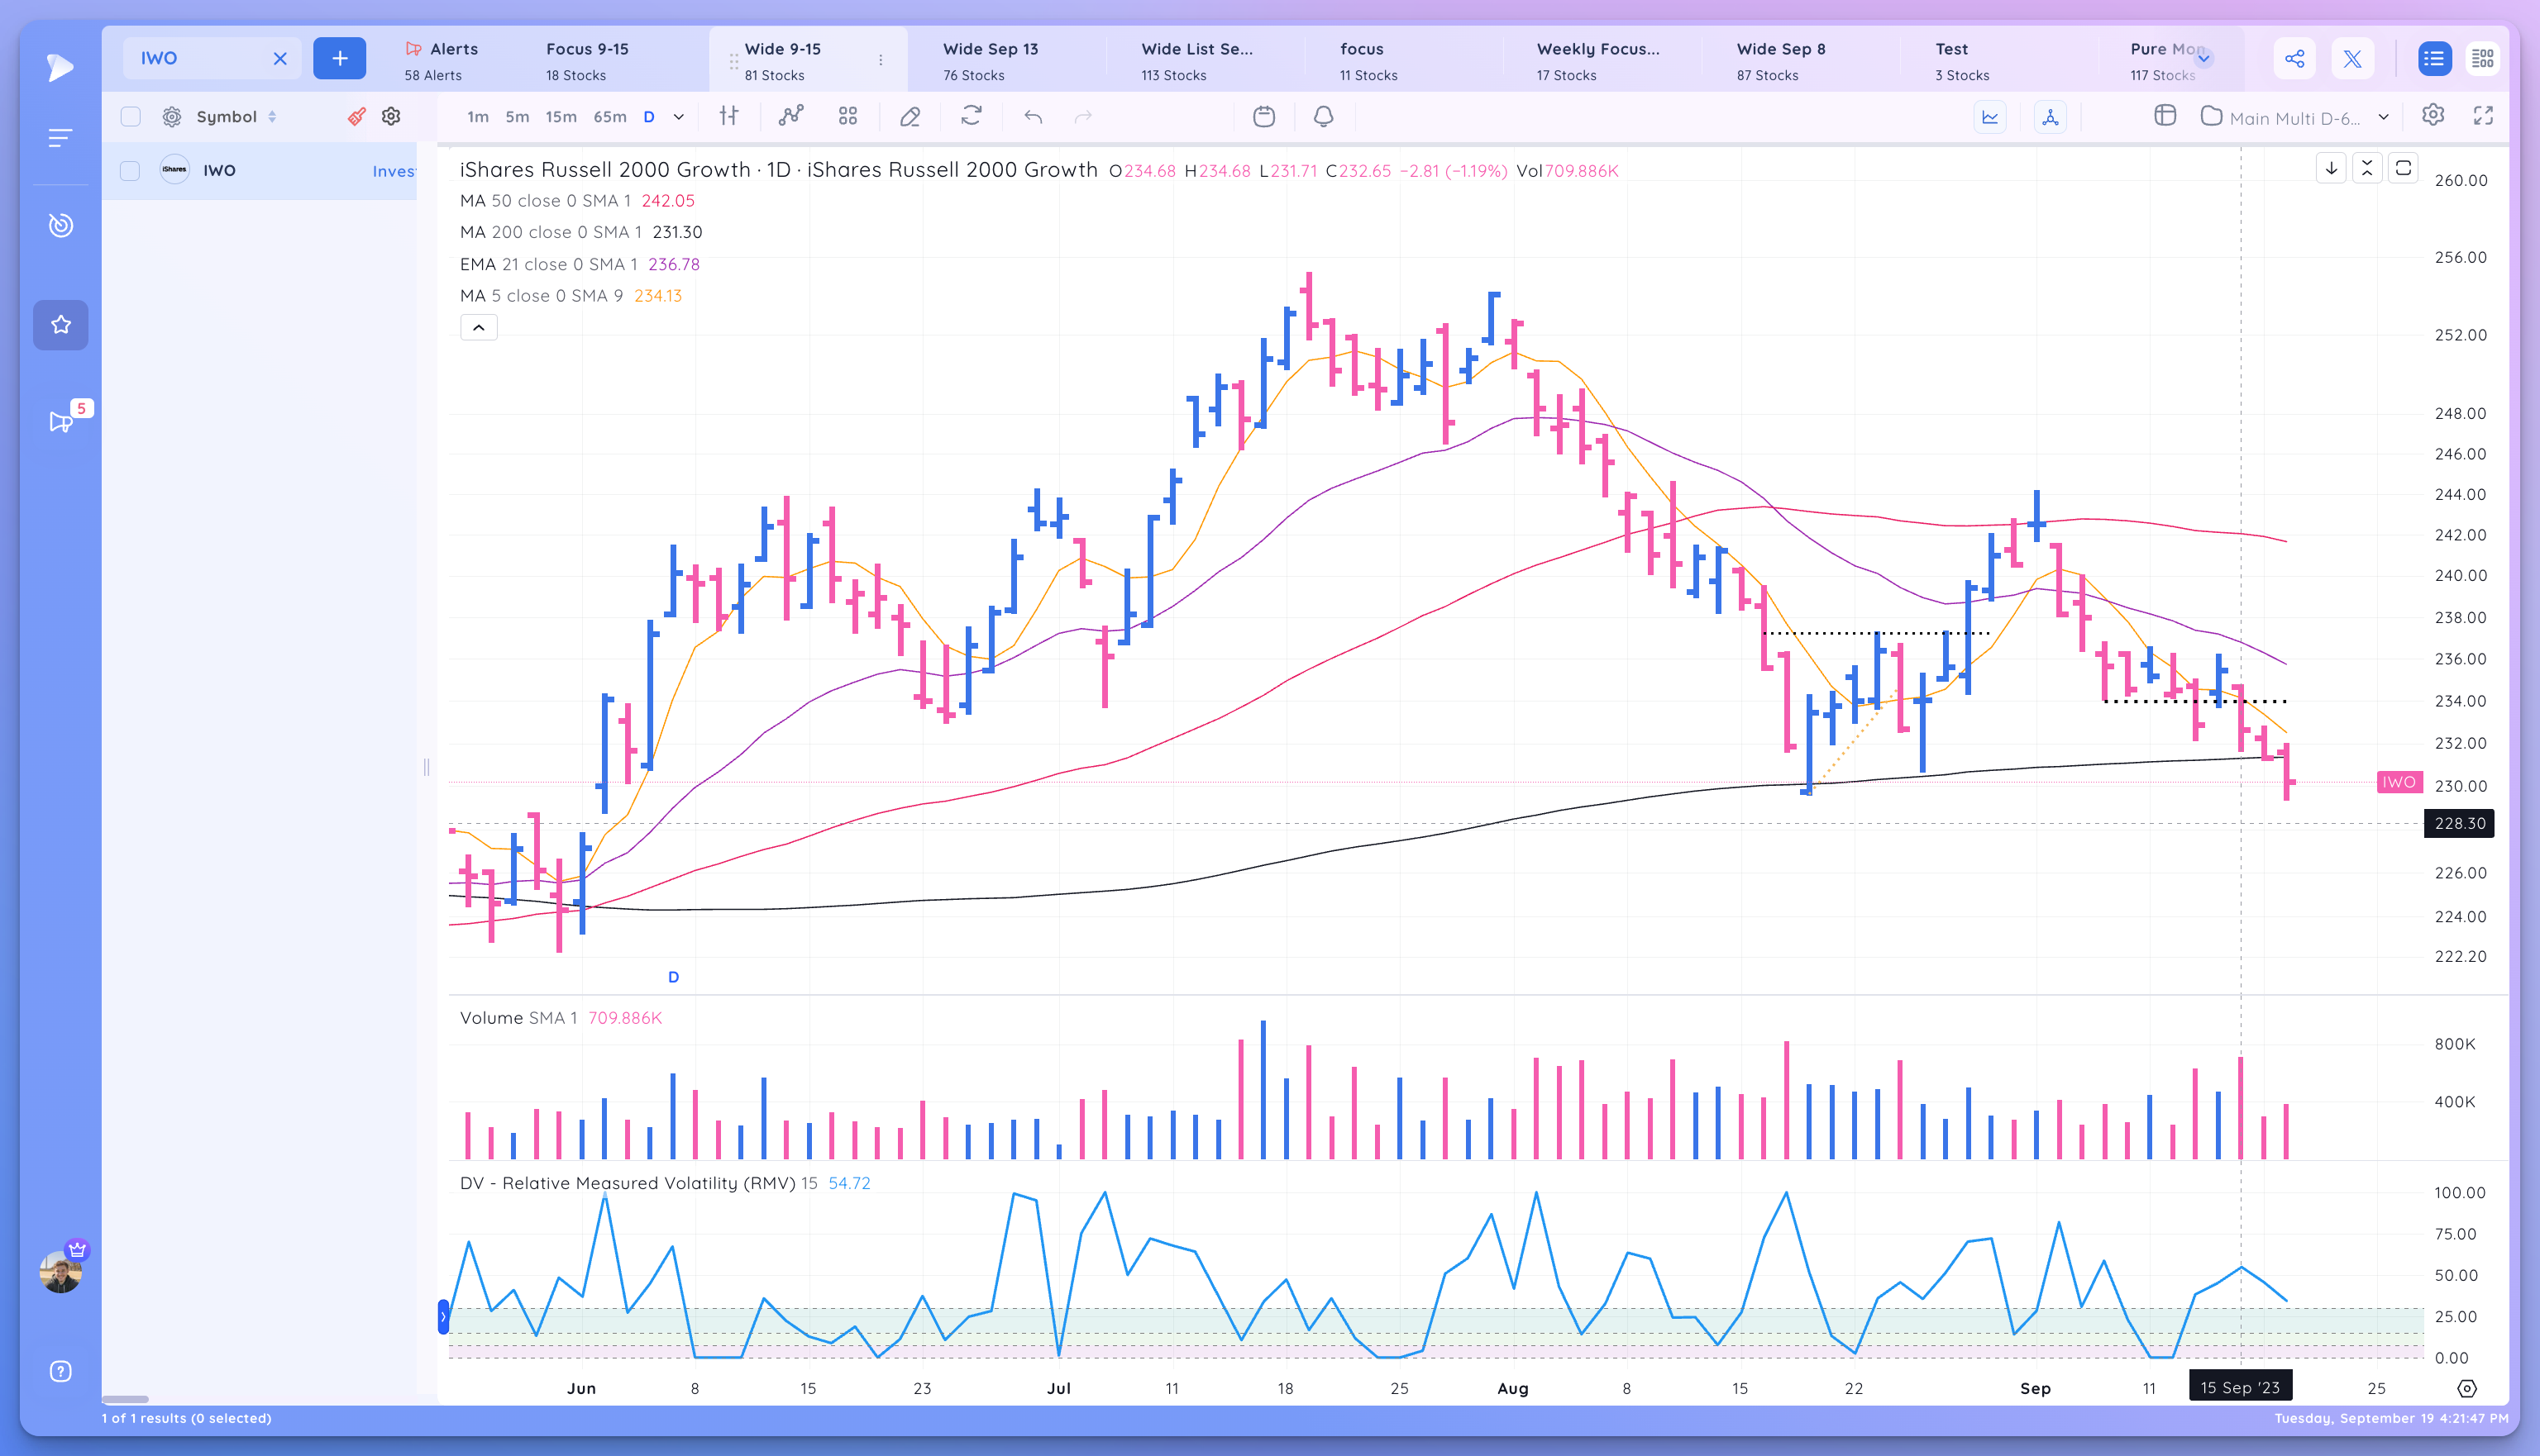Viewport: 2540px width, 1456px height.
Task: Add a new list with plus button
Action: tap(339, 58)
